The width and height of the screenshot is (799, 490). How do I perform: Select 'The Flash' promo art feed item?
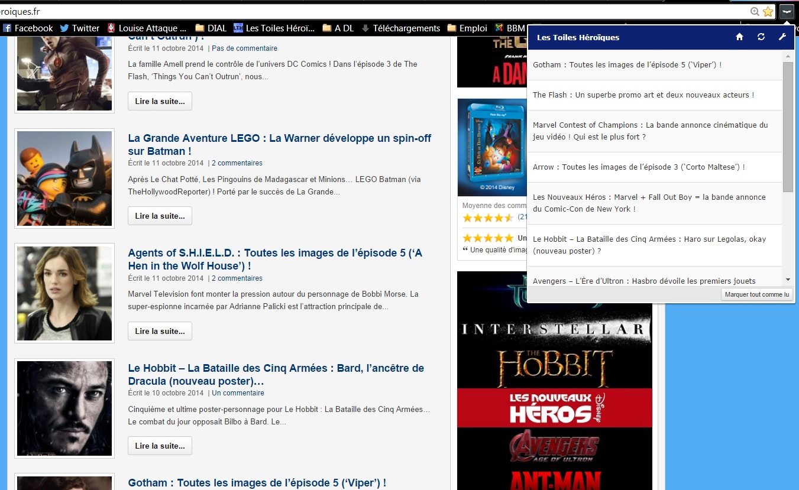643,95
